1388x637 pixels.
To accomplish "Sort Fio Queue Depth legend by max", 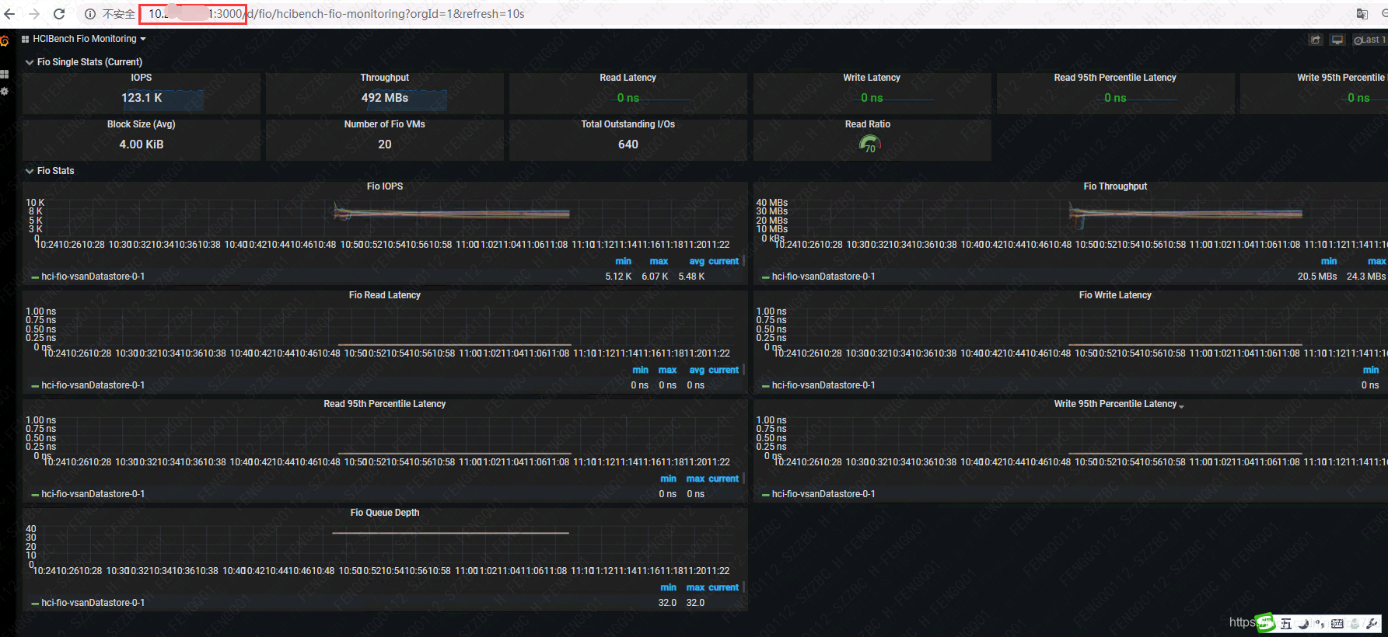I will [696, 588].
